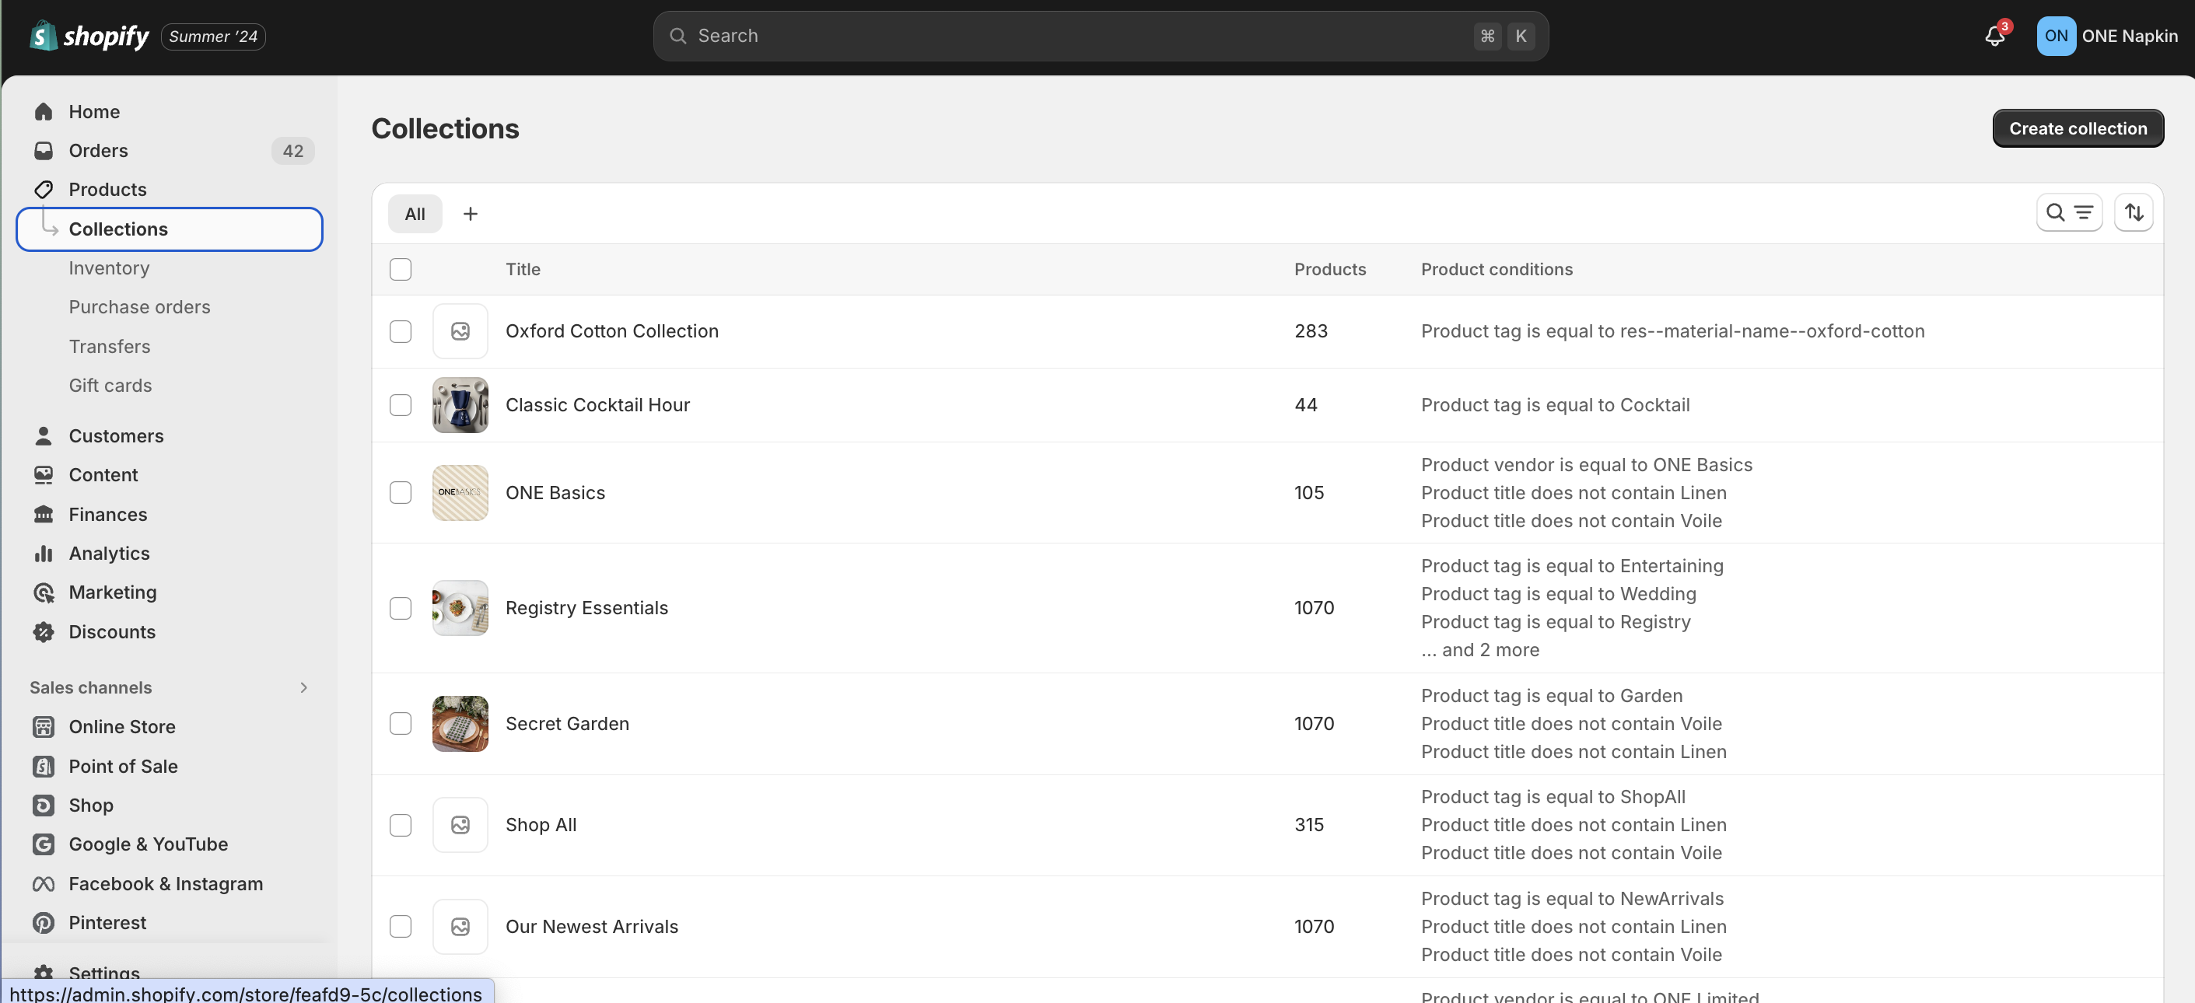Select the Orders icon in sidebar

point(44,151)
